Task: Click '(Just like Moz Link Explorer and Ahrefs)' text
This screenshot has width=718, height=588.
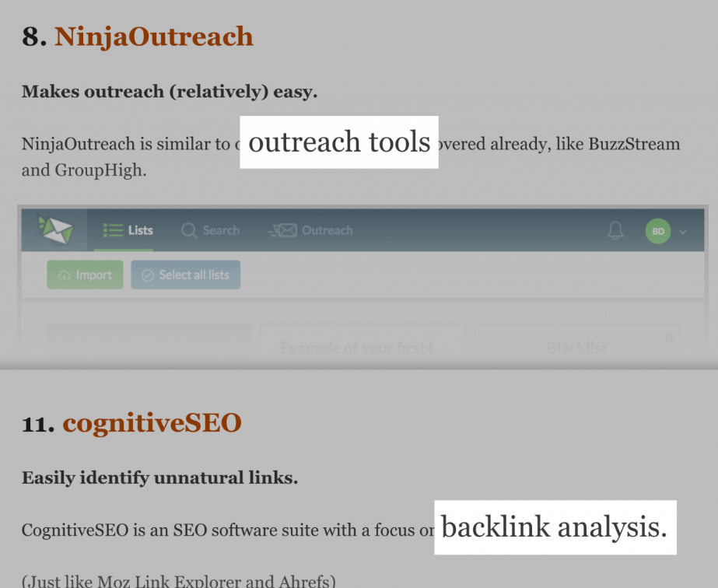Action: [179, 581]
